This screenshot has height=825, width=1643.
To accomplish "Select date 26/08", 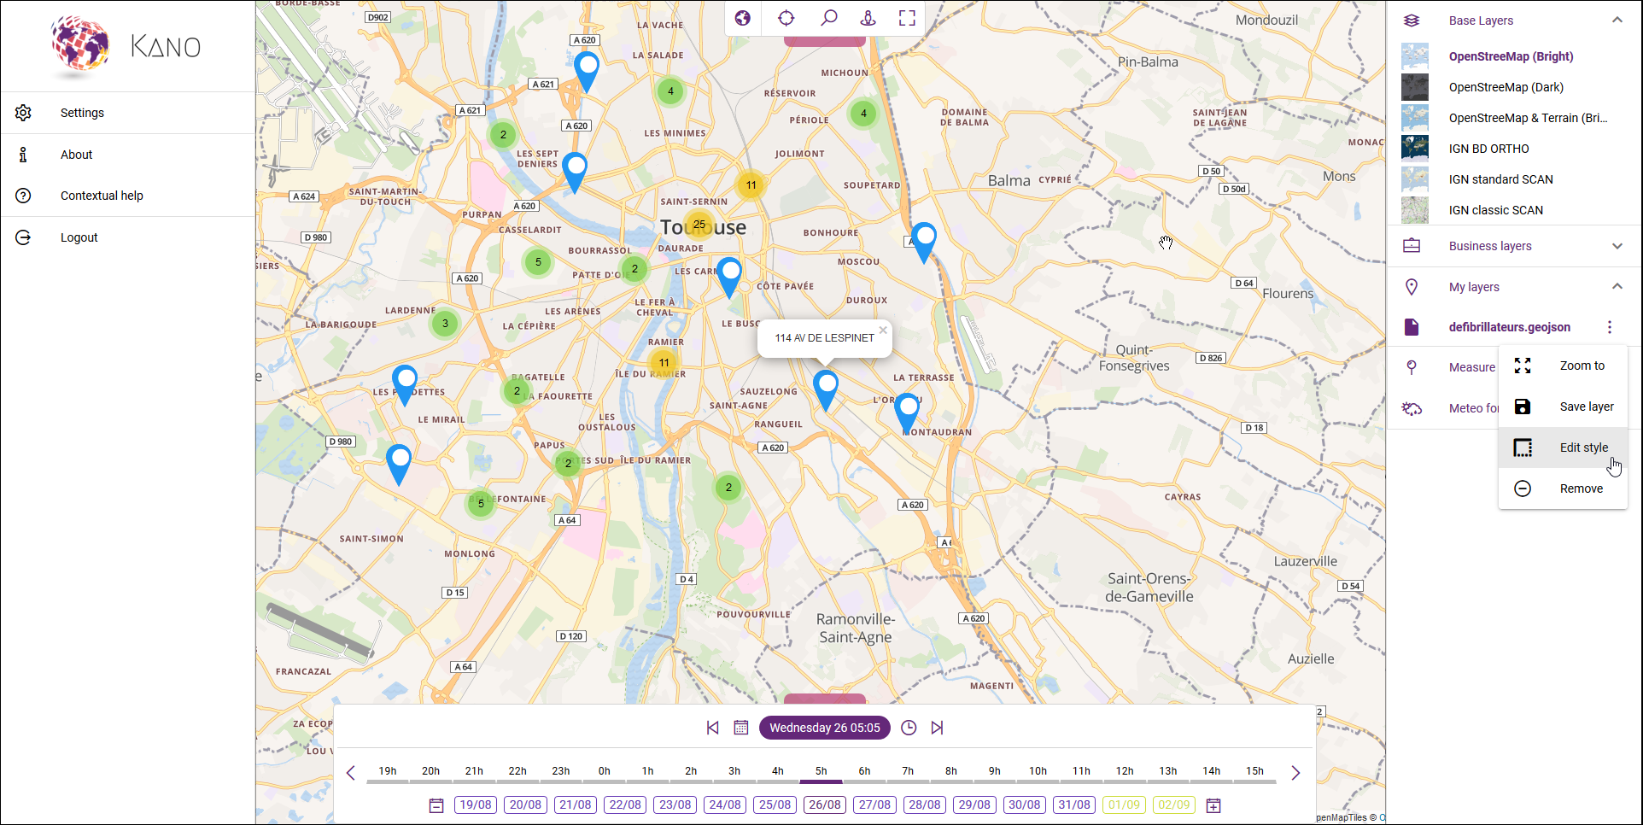I will [x=825, y=805].
